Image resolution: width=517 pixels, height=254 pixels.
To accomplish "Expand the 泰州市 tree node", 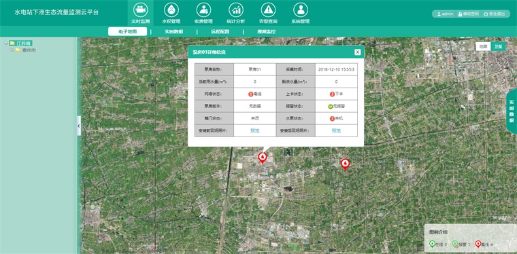I will tap(12, 50).
